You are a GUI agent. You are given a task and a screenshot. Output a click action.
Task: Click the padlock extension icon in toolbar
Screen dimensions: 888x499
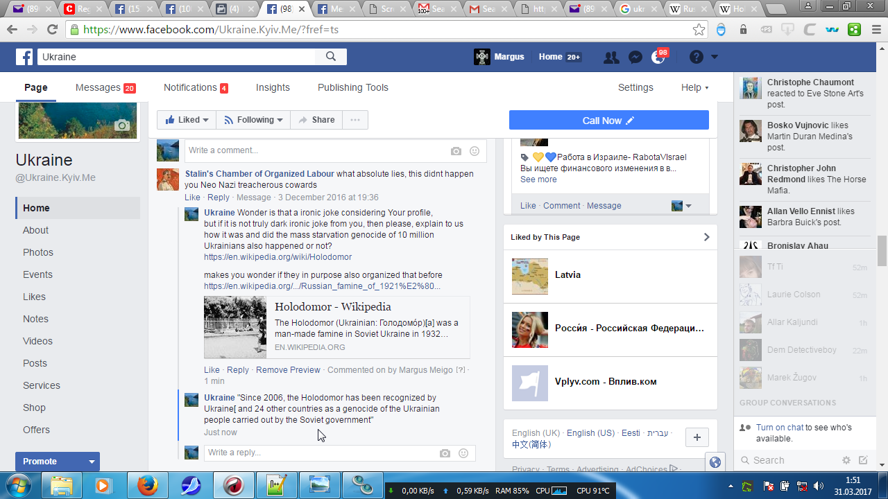tap(744, 30)
